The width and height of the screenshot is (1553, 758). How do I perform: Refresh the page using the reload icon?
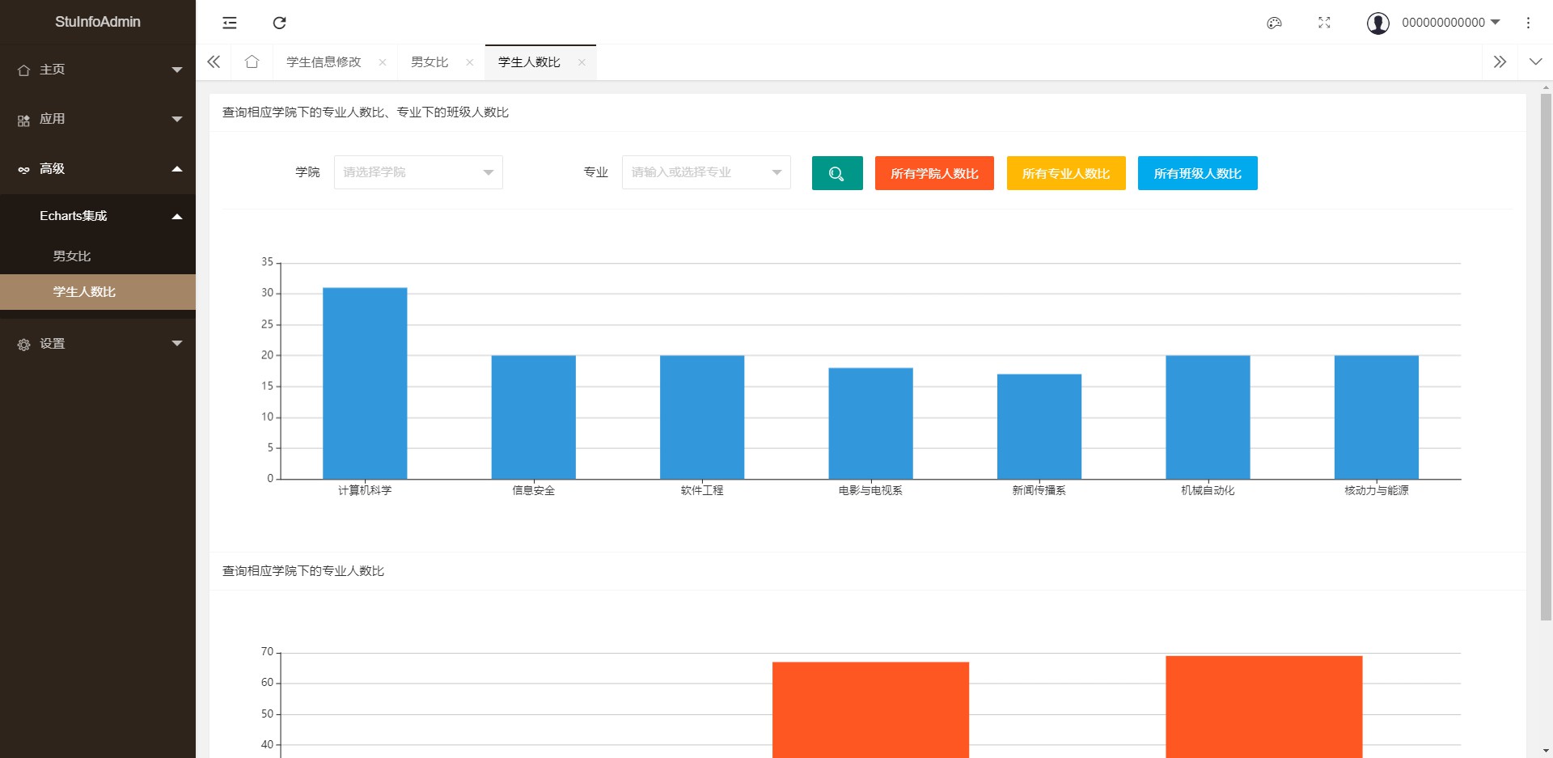[x=279, y=23]
